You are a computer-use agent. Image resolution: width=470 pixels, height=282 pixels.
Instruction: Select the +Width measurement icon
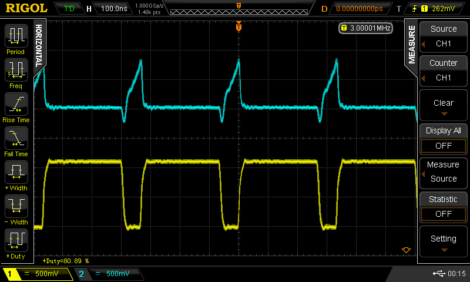(x=16, y=172)
